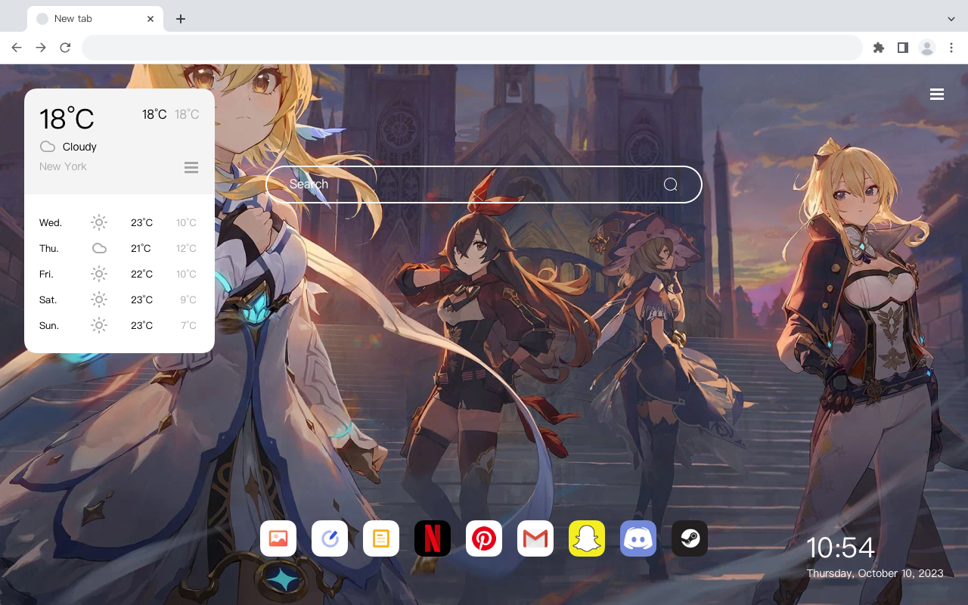Viewport: 968px width, 605px height.
Task: Open the blue circular to-do shortcut icon
Action: click(x=330, y=538)
